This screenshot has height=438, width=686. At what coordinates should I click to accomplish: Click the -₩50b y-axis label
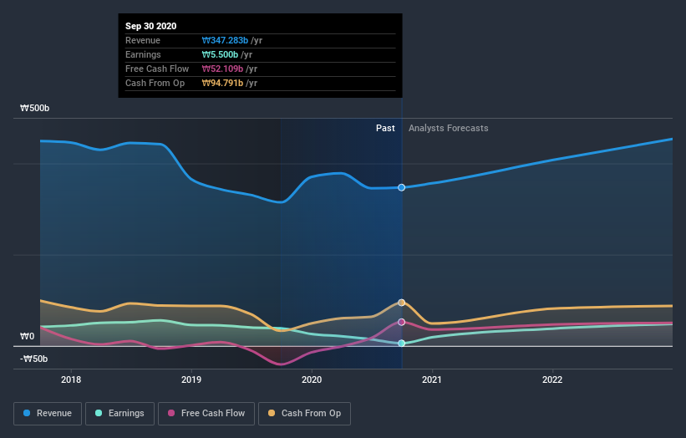33,359
